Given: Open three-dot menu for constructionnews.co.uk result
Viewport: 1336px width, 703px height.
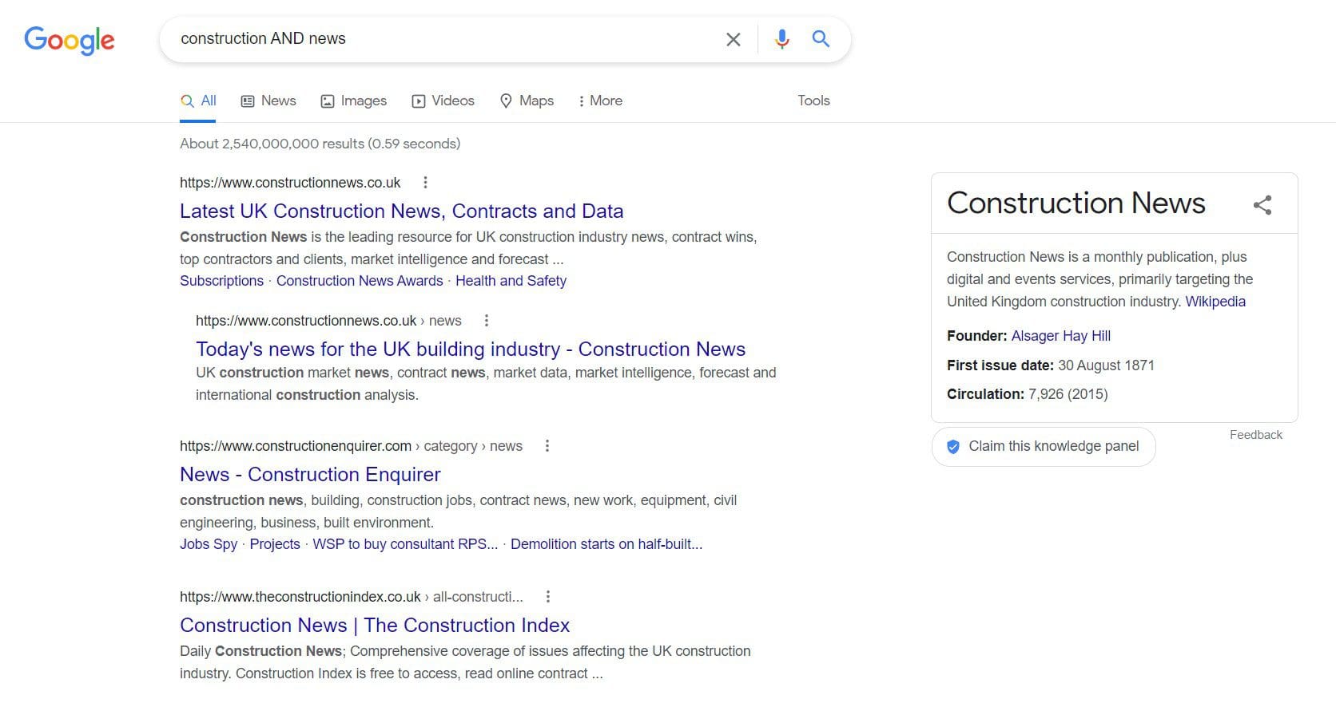Looking at the screenshot, I should 425,183.
